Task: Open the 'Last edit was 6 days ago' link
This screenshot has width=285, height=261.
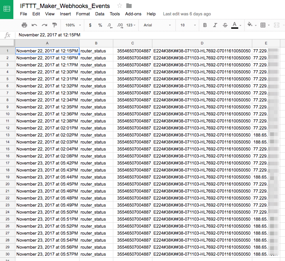Action: (187, 14)
